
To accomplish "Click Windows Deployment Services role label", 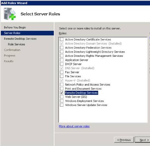I will 84,101.
